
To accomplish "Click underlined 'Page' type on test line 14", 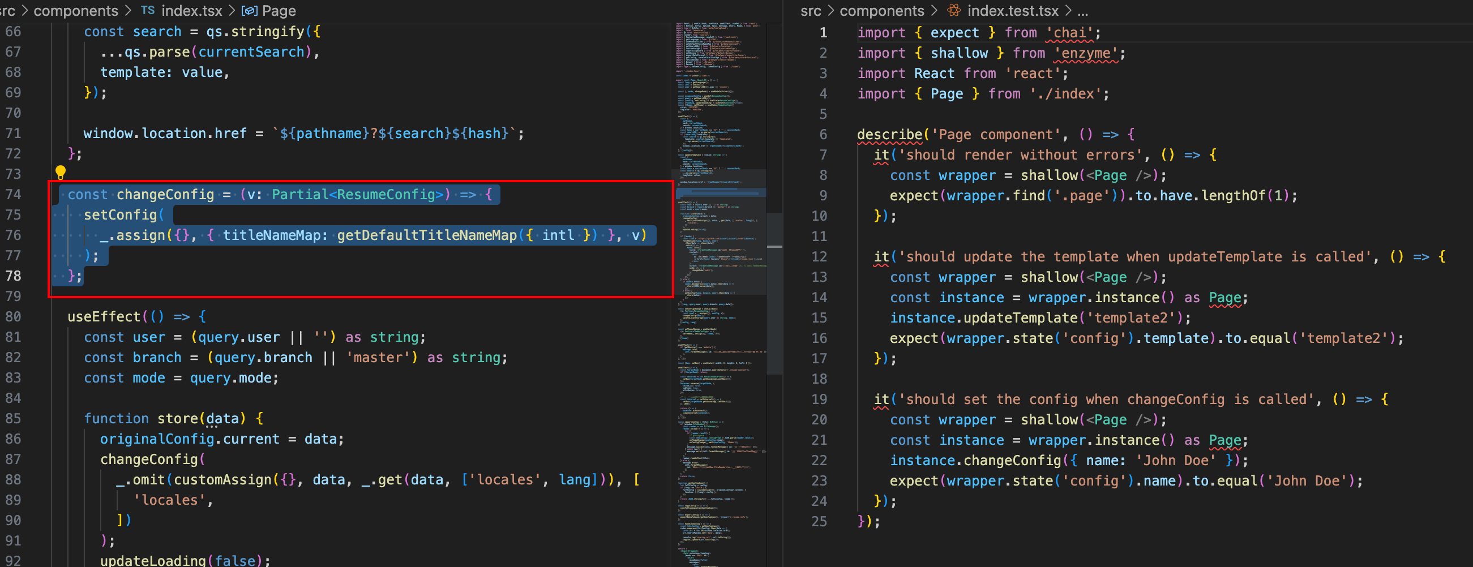I will click(x=1225, y=297).
